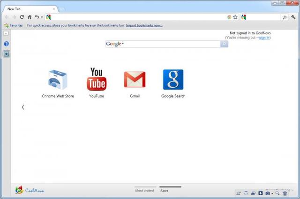This screenshot has height=199, width=300.
Task: Click the CoolNovo logo
Action: tap(30, 190)
